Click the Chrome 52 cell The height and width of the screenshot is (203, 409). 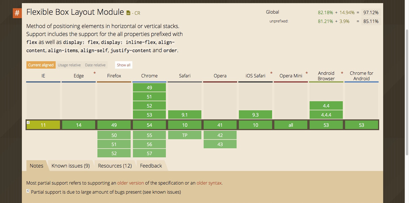pyautogui.click(x=149, y=106)
